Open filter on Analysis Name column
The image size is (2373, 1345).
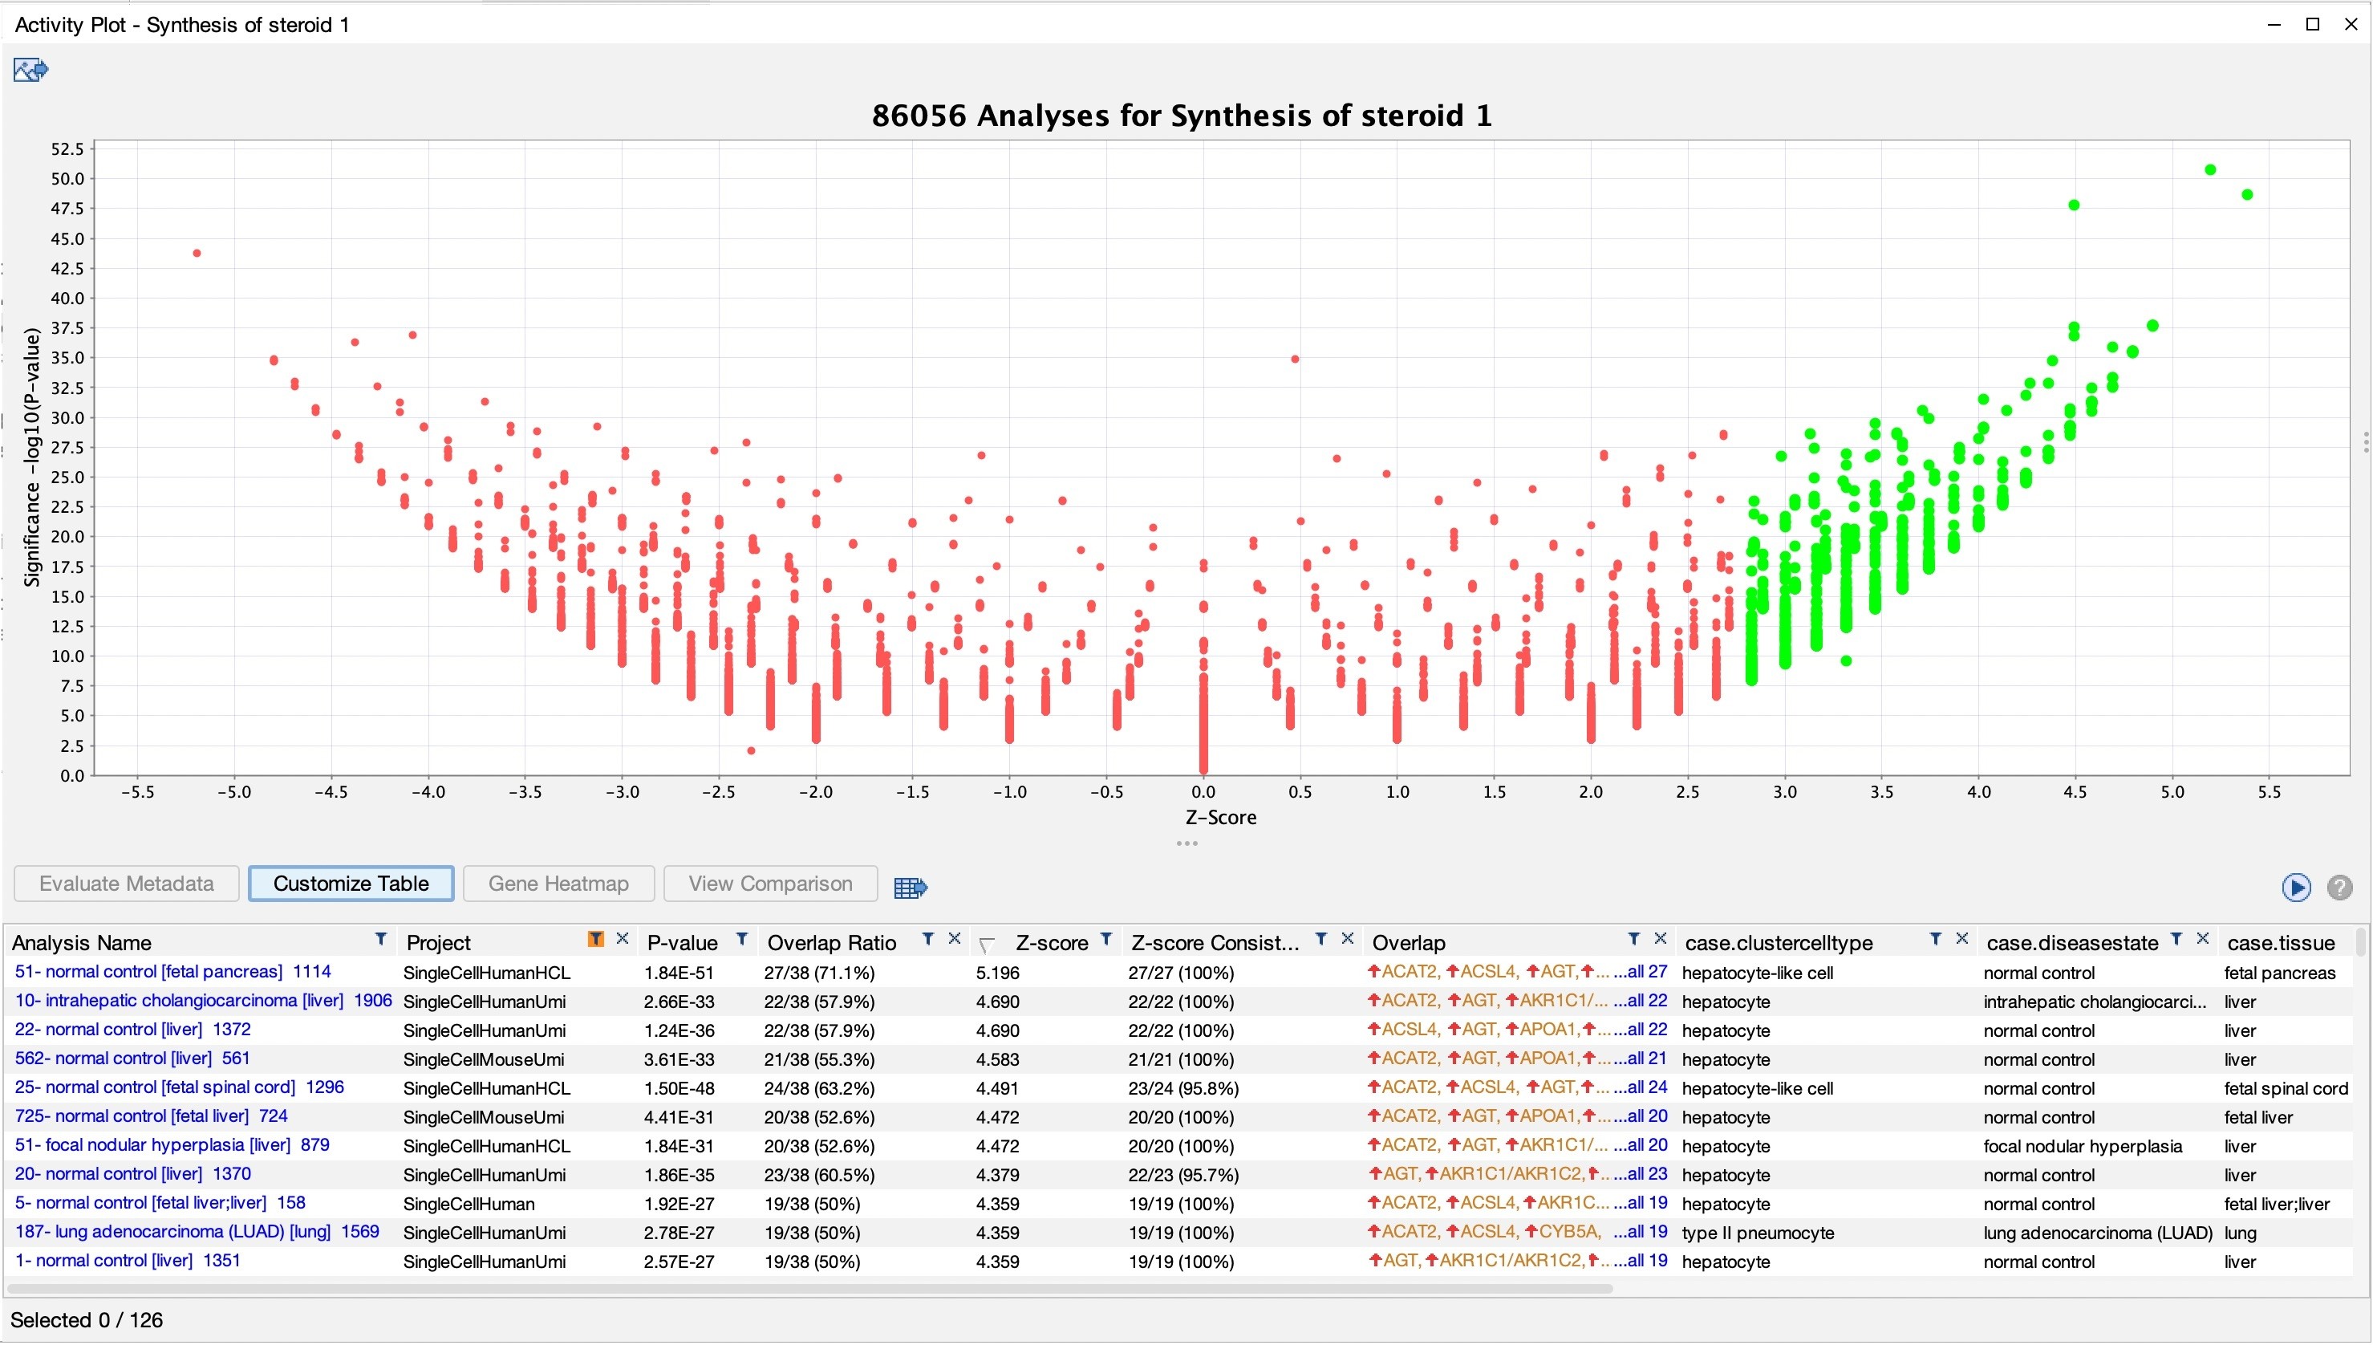pos(379,940)
